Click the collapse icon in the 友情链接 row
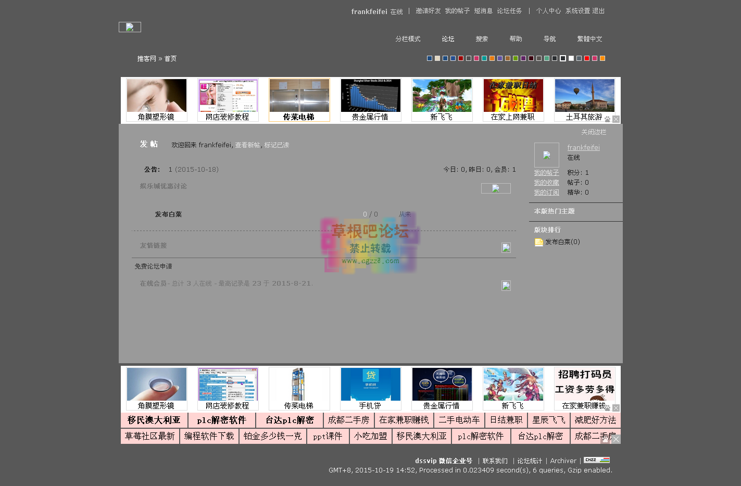 pos(506,248)
